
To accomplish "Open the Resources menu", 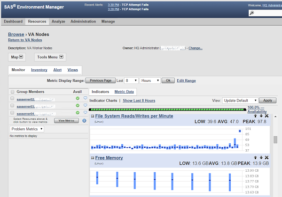I will pyautogui.click(x=37, y=22).
